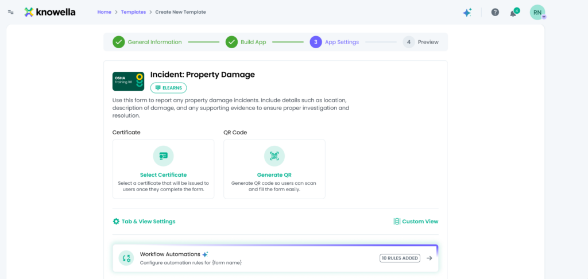View notifications bell
Viewport: 588px width, 279px height.
point(513,13)
